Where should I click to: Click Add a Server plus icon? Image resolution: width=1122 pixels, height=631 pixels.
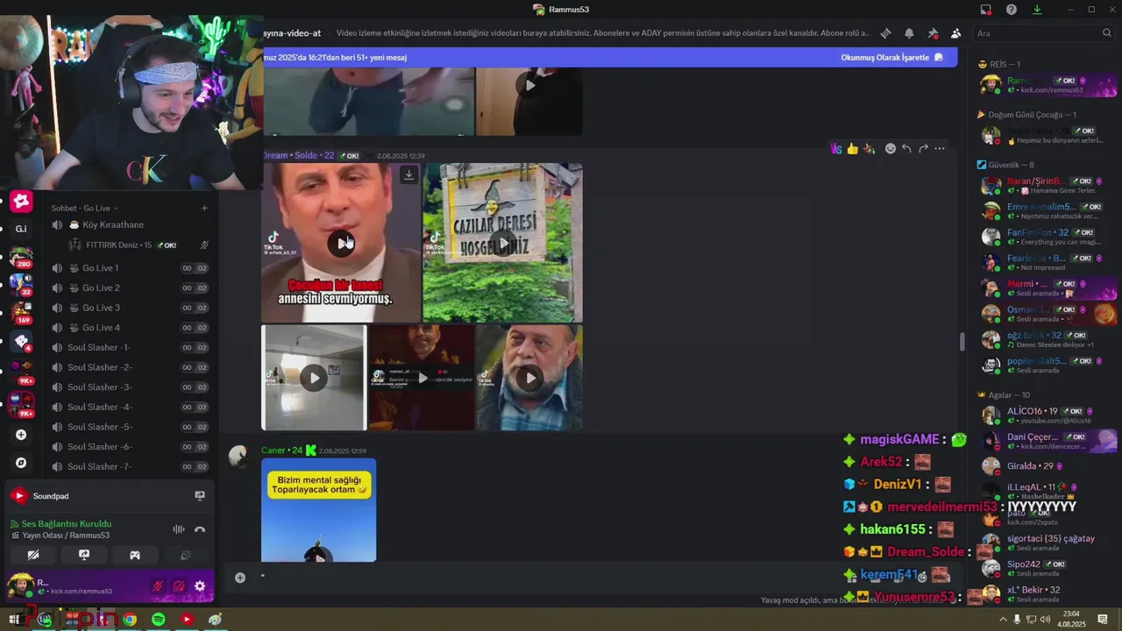click(x=21, y=435)
